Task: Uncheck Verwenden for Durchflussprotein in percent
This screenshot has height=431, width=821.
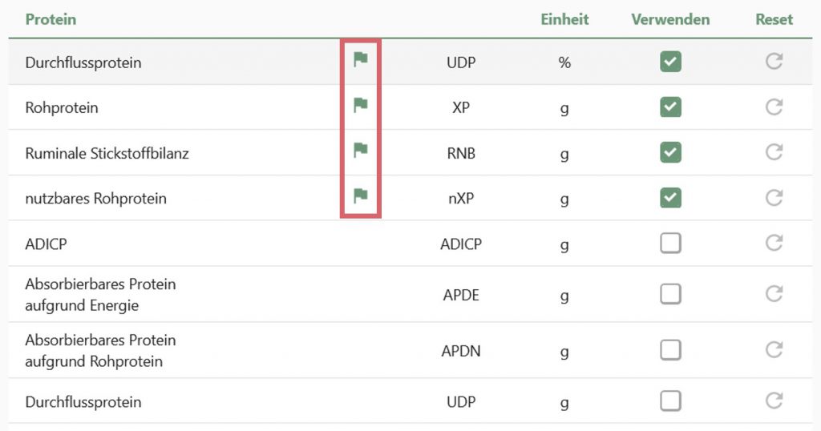Action: coord(671,62)
